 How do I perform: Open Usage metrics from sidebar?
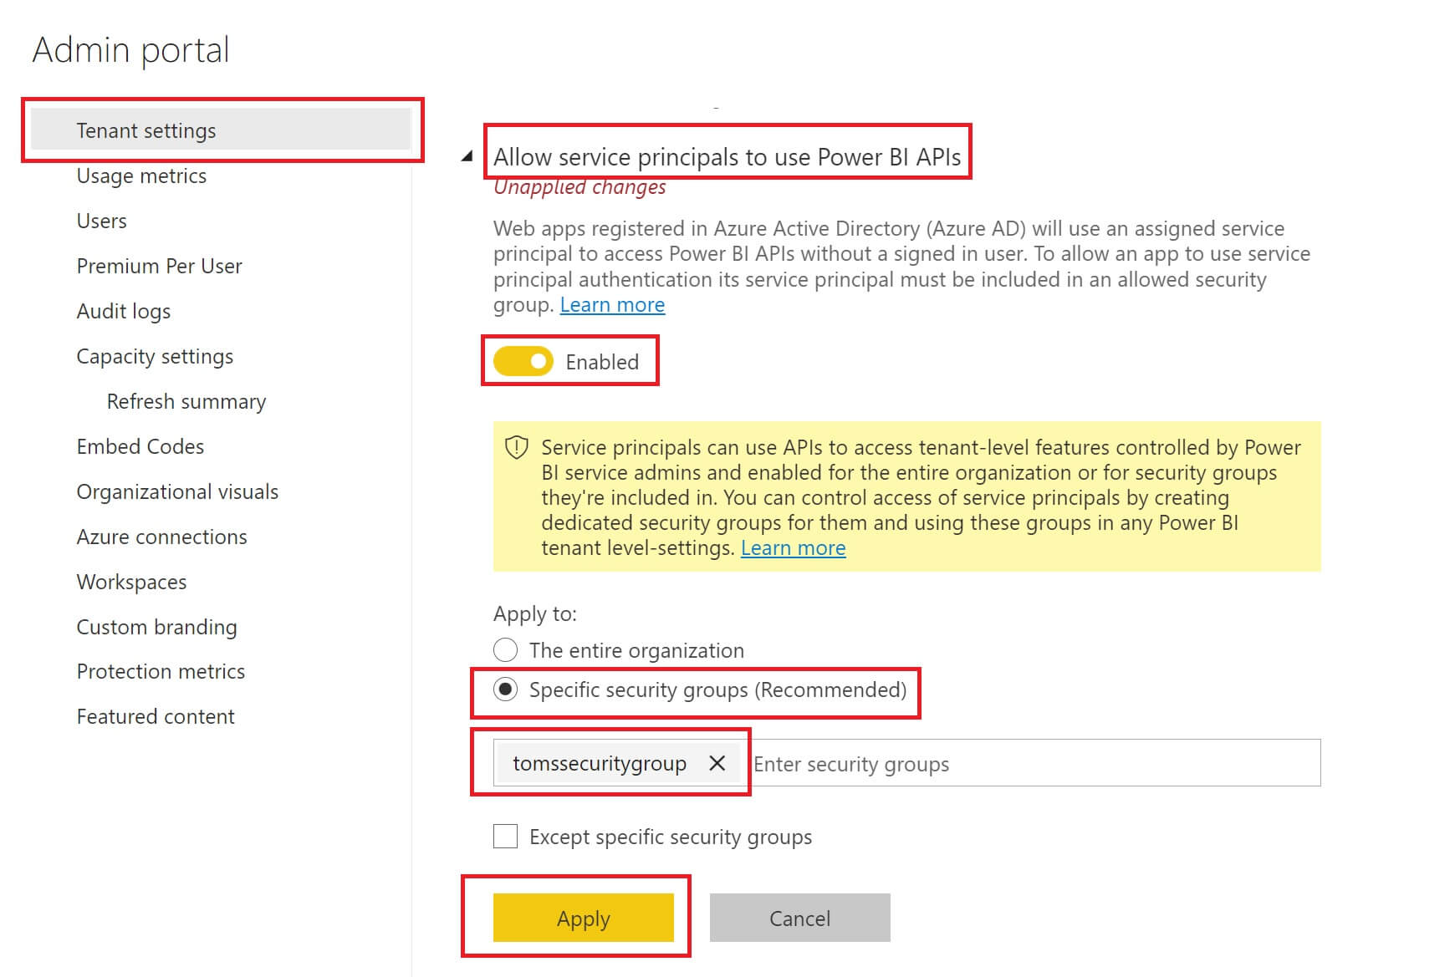(141, 176)
